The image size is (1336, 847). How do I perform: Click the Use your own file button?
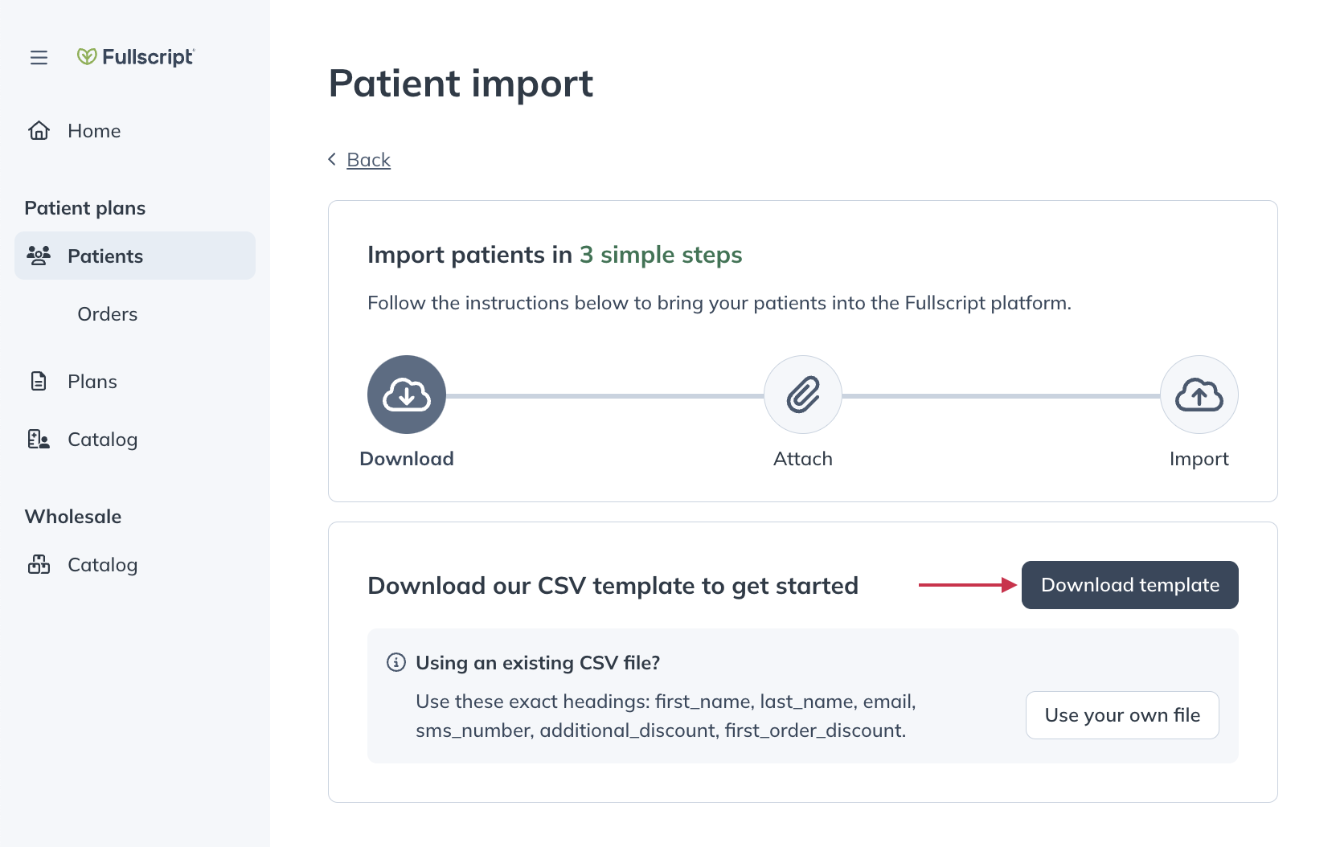(1122, 714)
